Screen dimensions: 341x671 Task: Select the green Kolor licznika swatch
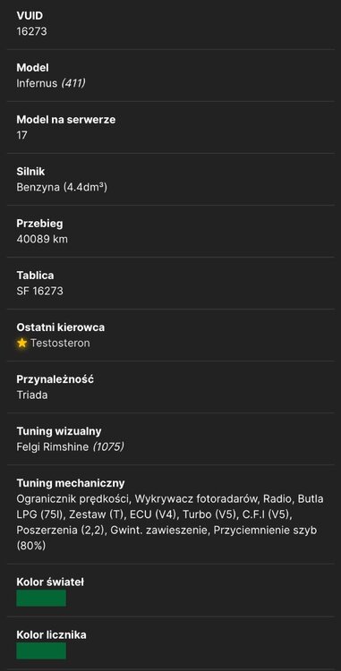(41, 650)
